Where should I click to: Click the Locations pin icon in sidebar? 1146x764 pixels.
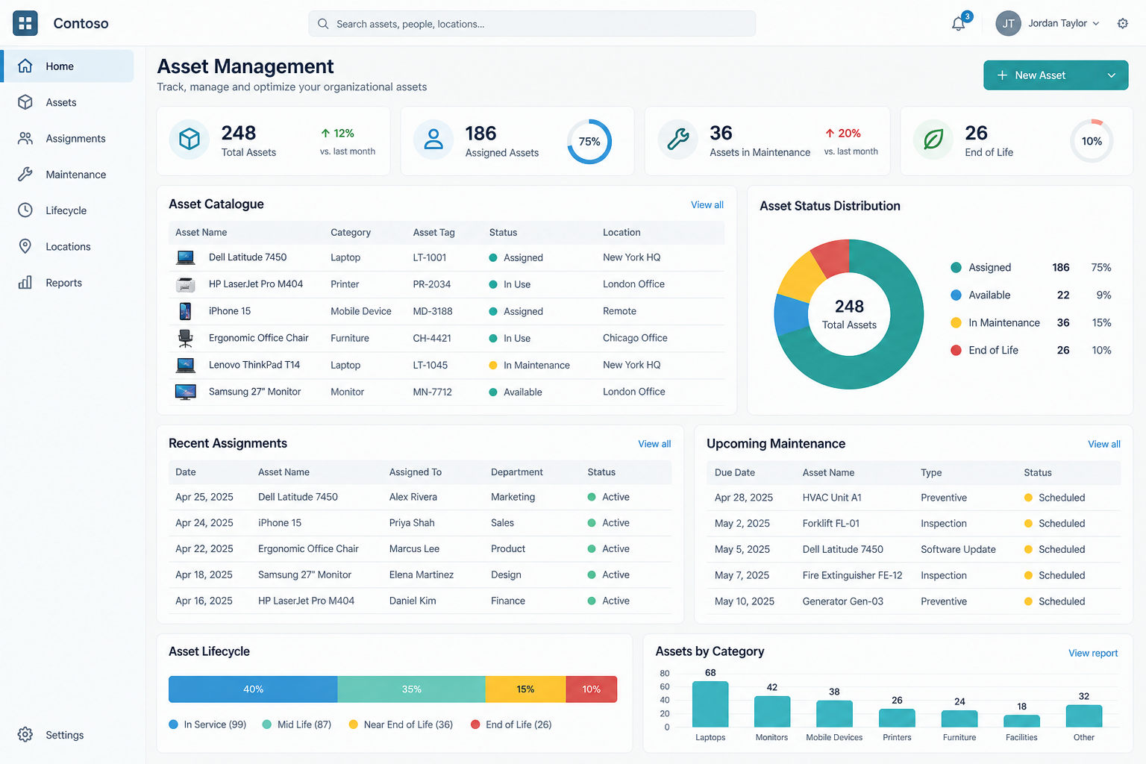(25, 246)
